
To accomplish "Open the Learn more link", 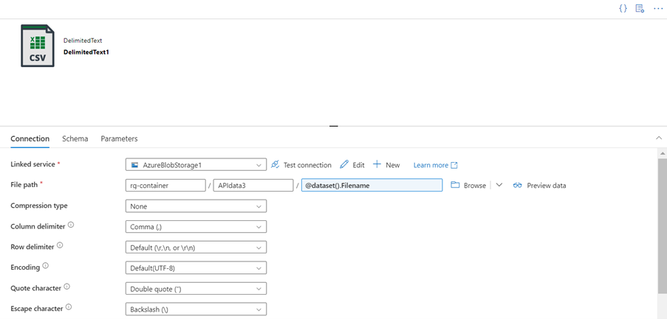I will [435, 165].
